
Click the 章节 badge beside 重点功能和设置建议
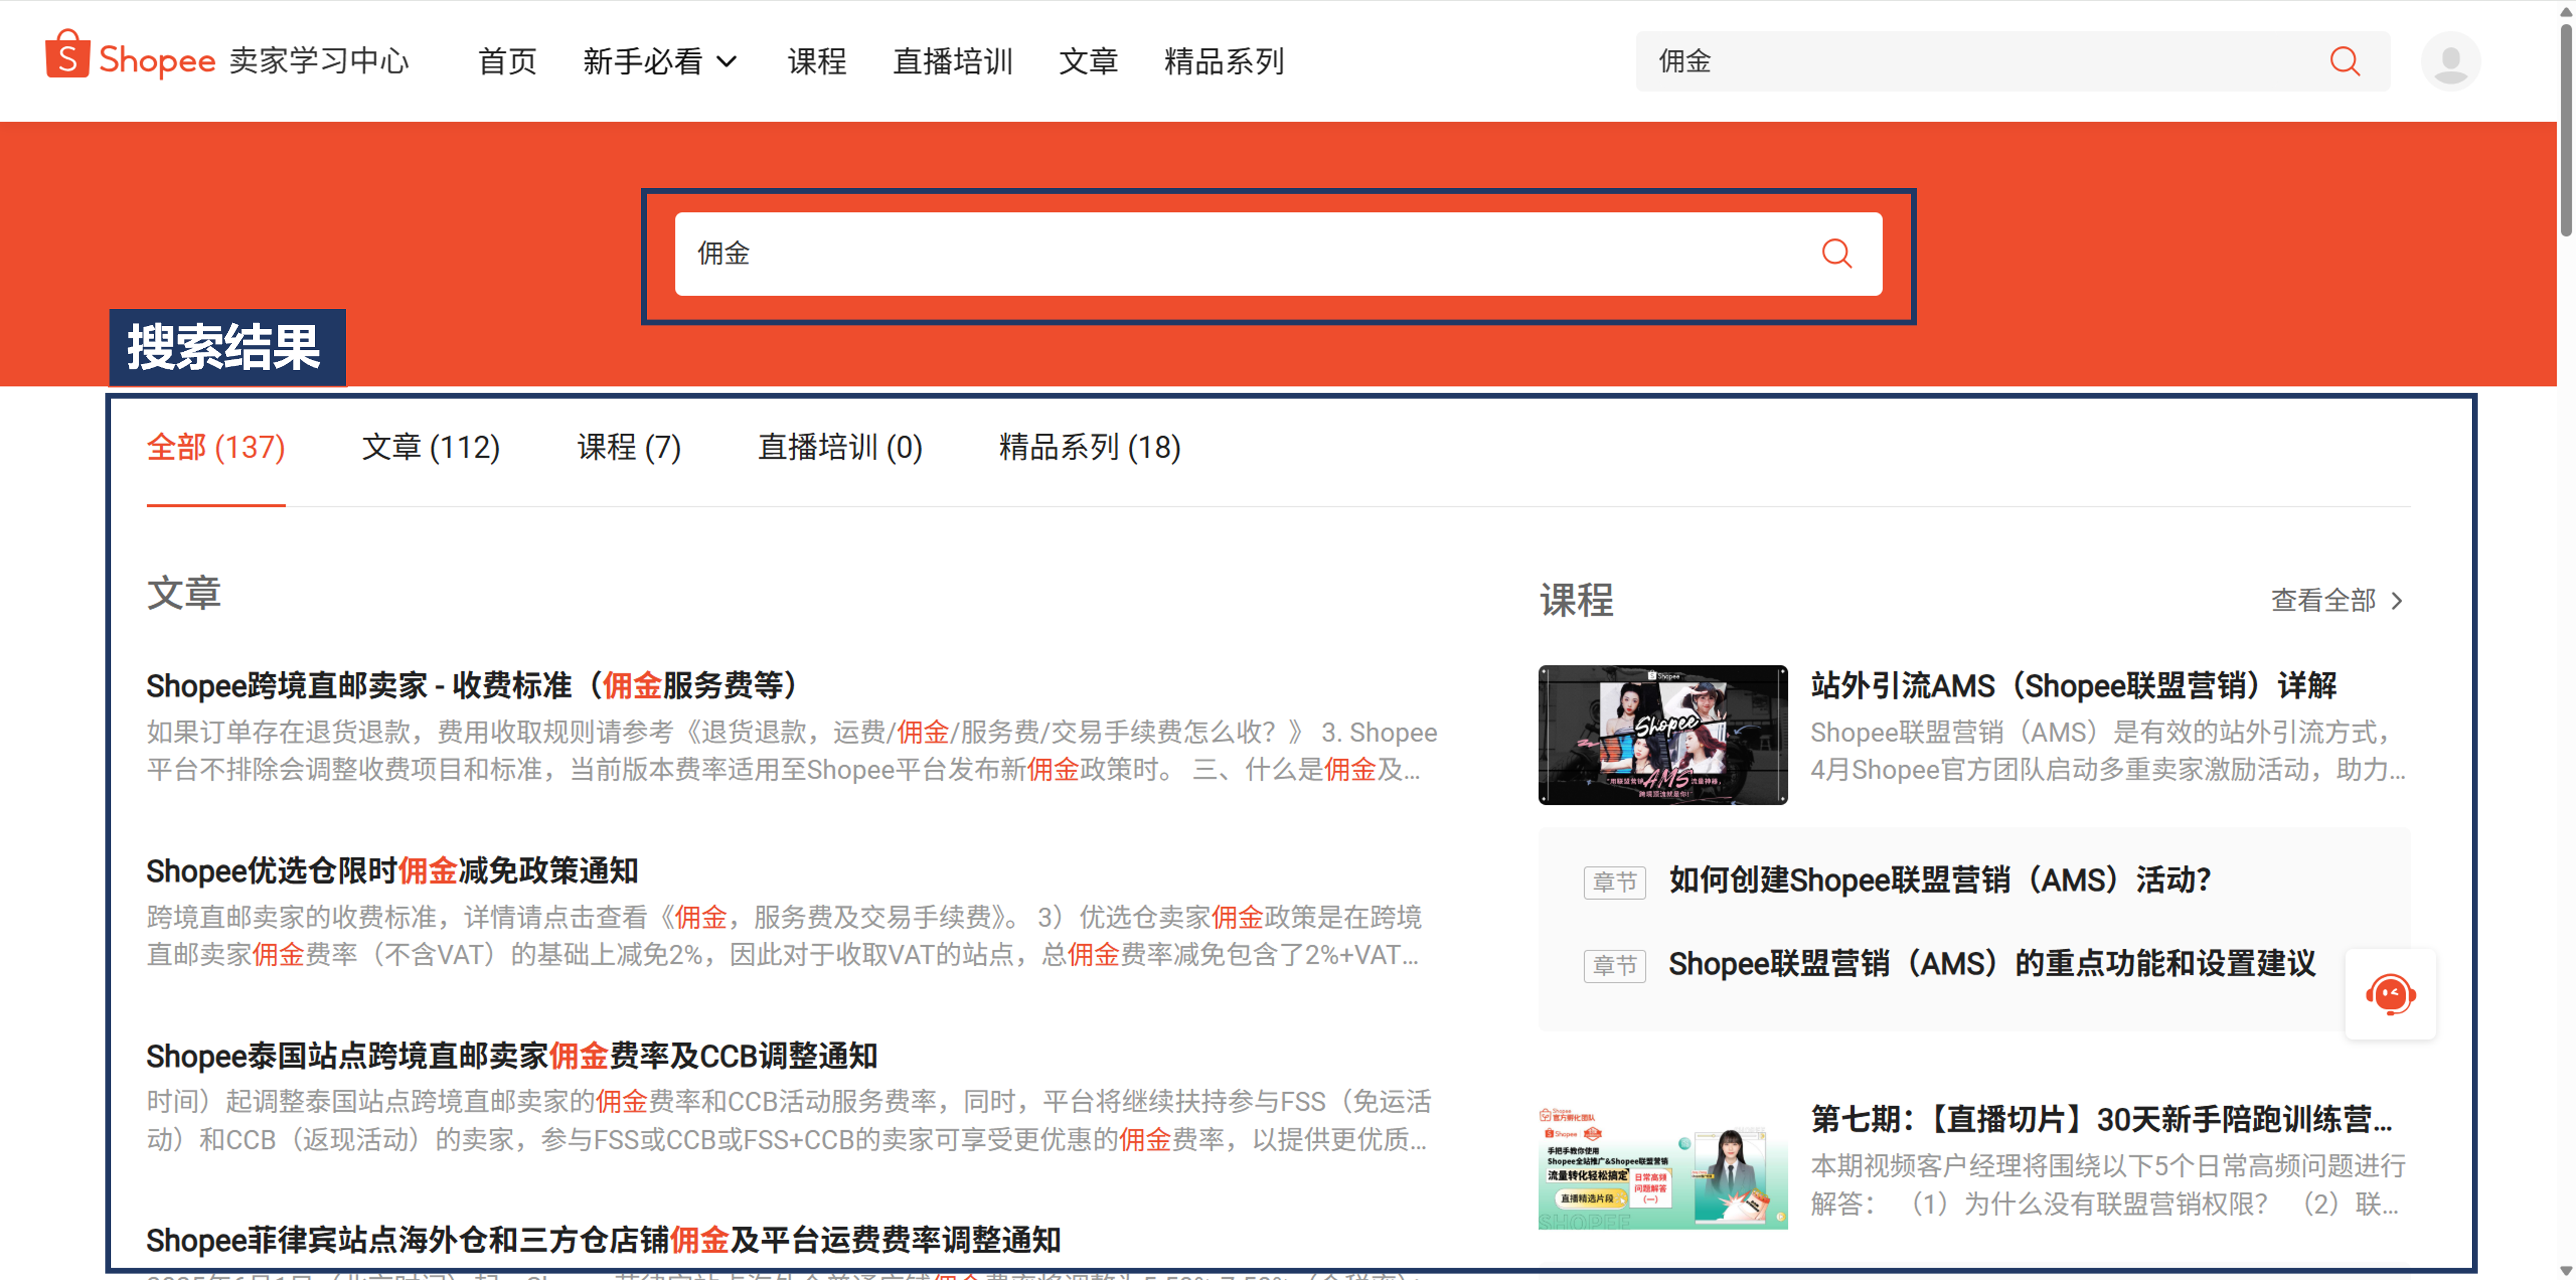(x=1614, y=966)
